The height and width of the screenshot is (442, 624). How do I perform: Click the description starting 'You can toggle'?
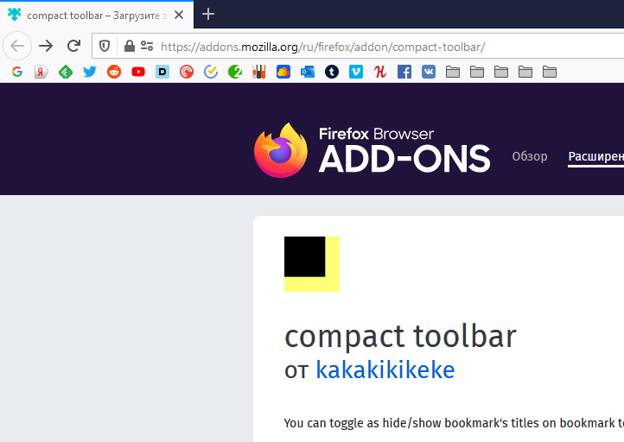454,423
